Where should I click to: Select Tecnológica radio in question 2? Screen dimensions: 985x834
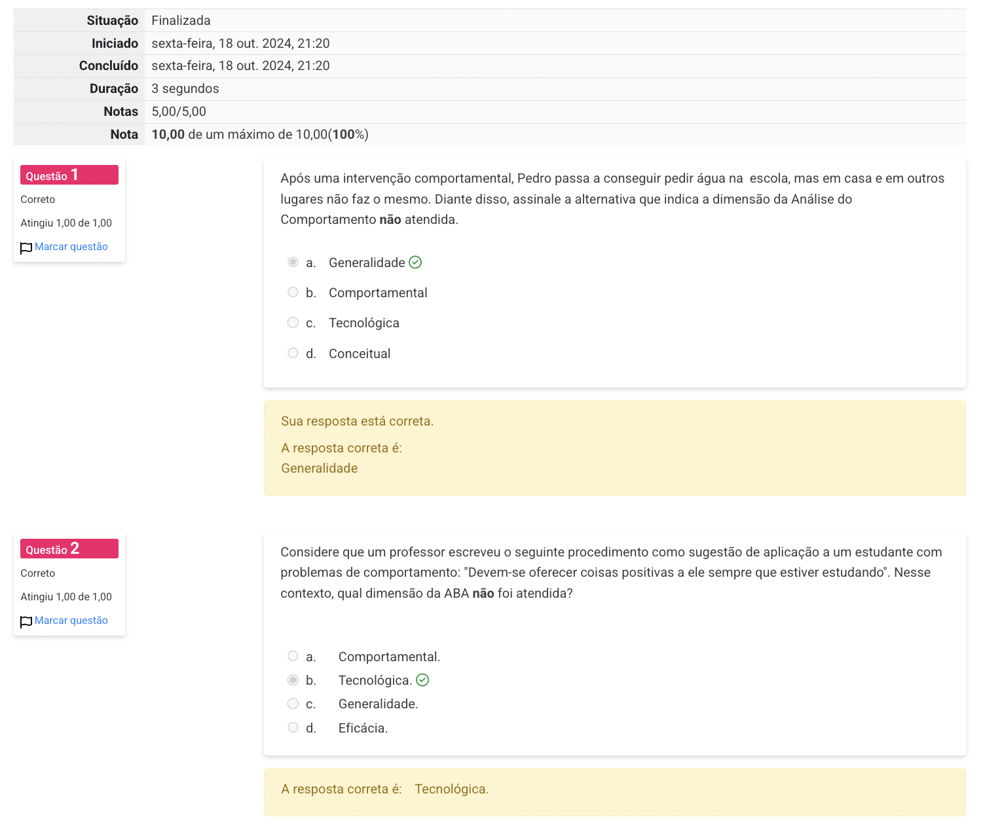click(x=293, y=680)
